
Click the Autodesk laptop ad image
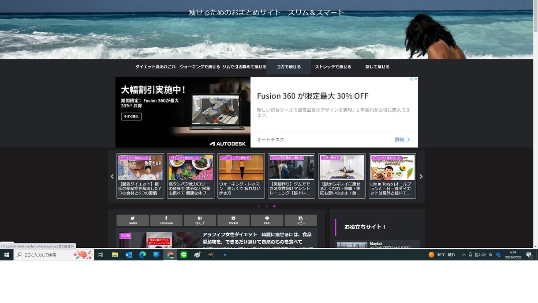pyautogui.click(x=183, y=112)
